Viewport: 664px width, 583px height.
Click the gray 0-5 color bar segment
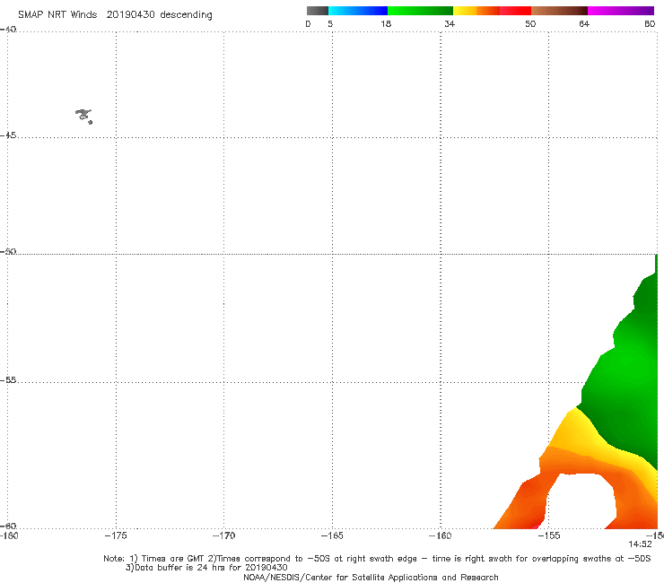318,11
